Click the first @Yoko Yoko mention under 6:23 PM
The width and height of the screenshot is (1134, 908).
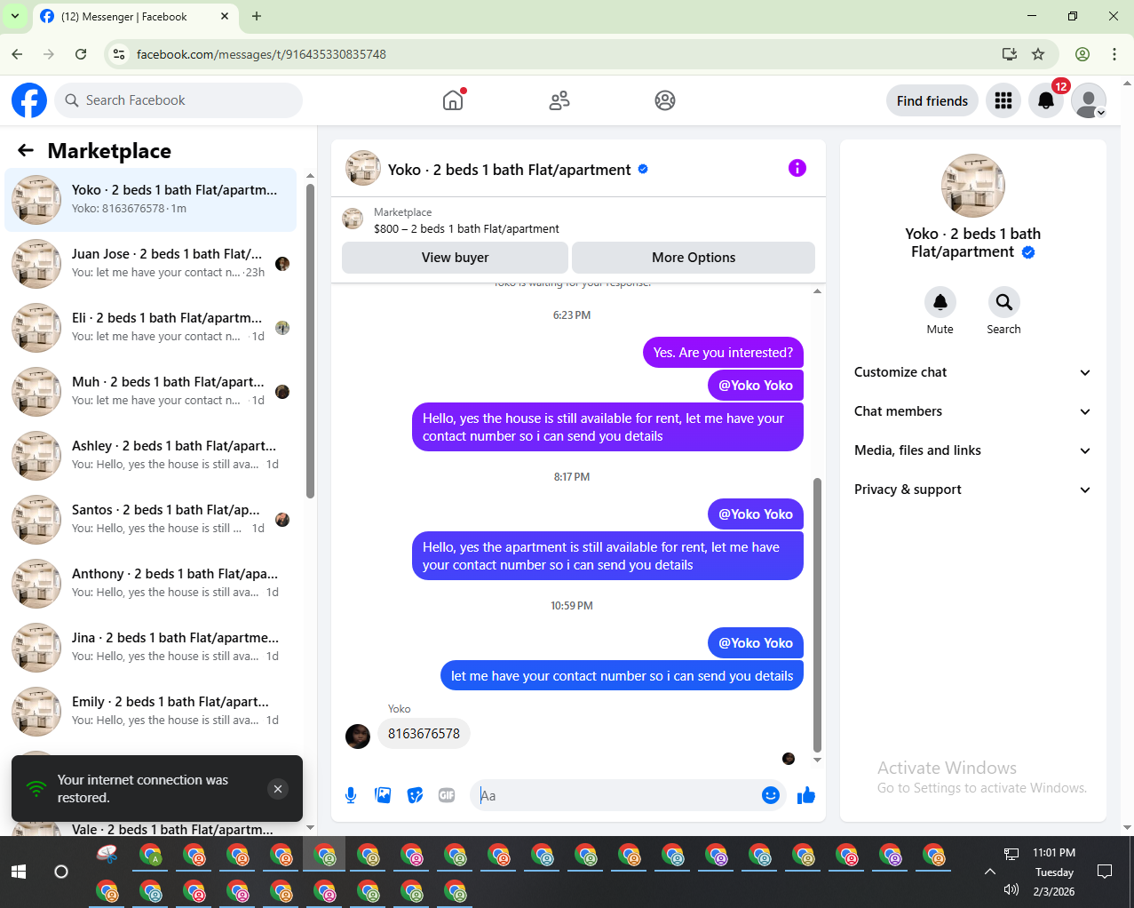pos(756,385)
